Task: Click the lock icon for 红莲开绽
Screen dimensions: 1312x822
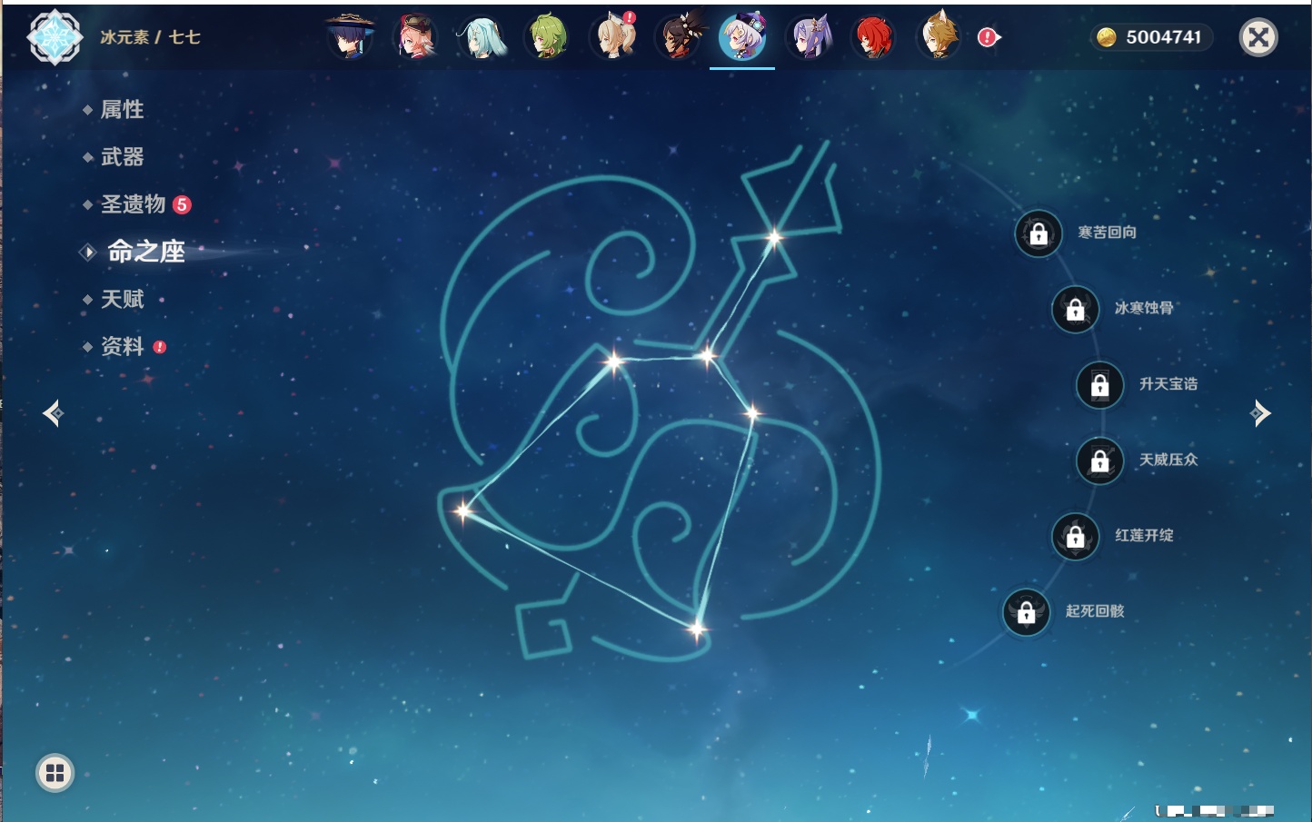Action: pyautogui.click(x=1075, y=536)
